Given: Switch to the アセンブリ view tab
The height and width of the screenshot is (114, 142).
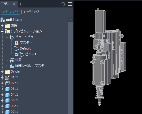Looking at the screenshot, I should pos(10,12).
